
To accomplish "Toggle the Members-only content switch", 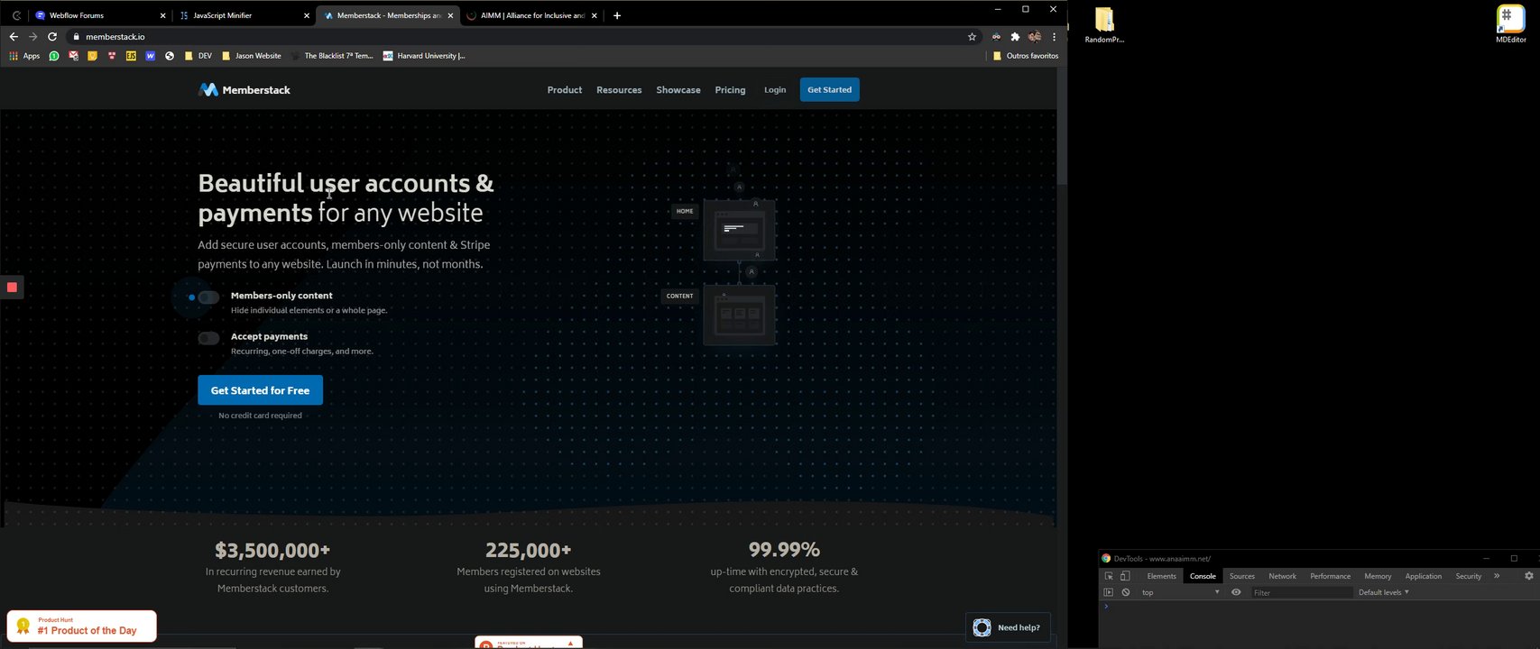I will (x=208, y=297).
